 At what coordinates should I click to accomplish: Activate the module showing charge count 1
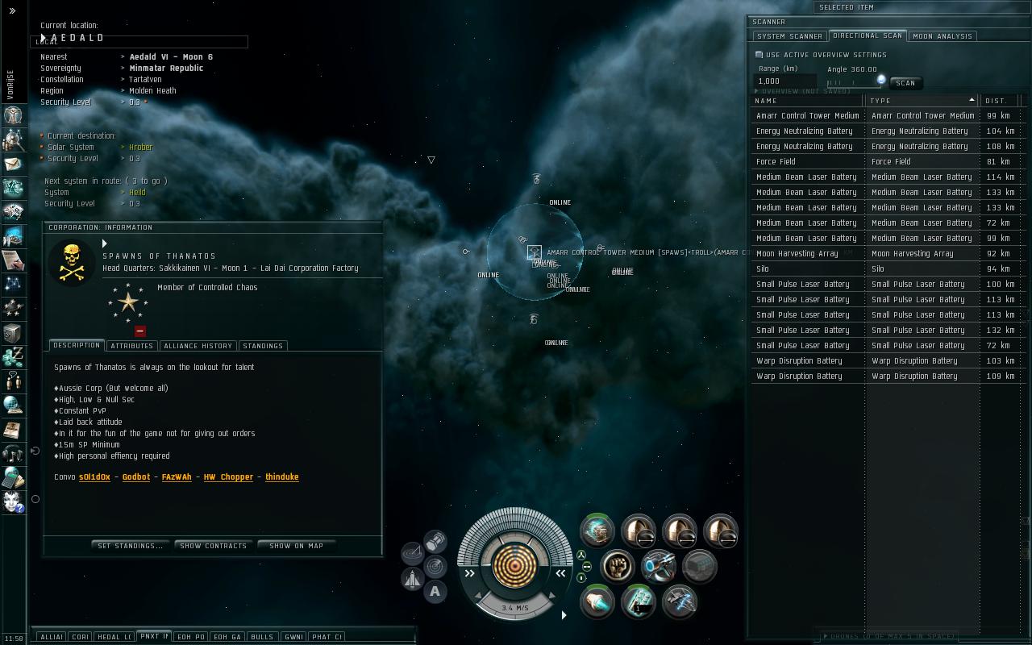pyautogui.click(x=639, y=602)
